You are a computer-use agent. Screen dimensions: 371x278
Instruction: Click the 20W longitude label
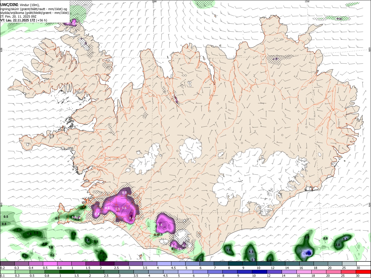click(x=154, y=1)
